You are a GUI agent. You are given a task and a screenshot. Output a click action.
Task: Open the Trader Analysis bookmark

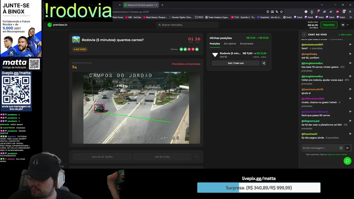217,17
